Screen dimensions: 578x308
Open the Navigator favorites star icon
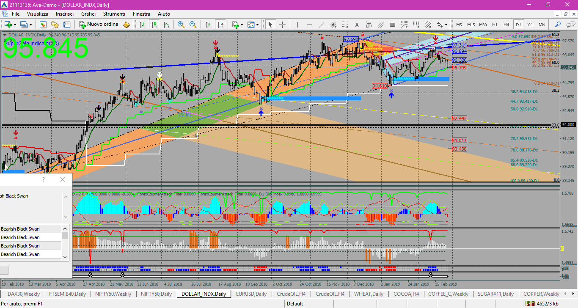pos(55,25)
